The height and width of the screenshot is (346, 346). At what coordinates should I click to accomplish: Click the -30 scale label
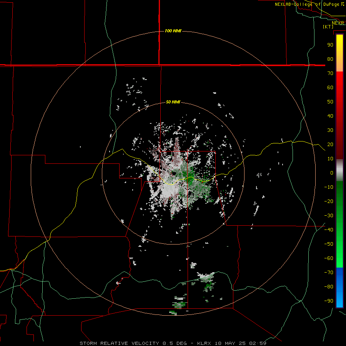(329, 216)
